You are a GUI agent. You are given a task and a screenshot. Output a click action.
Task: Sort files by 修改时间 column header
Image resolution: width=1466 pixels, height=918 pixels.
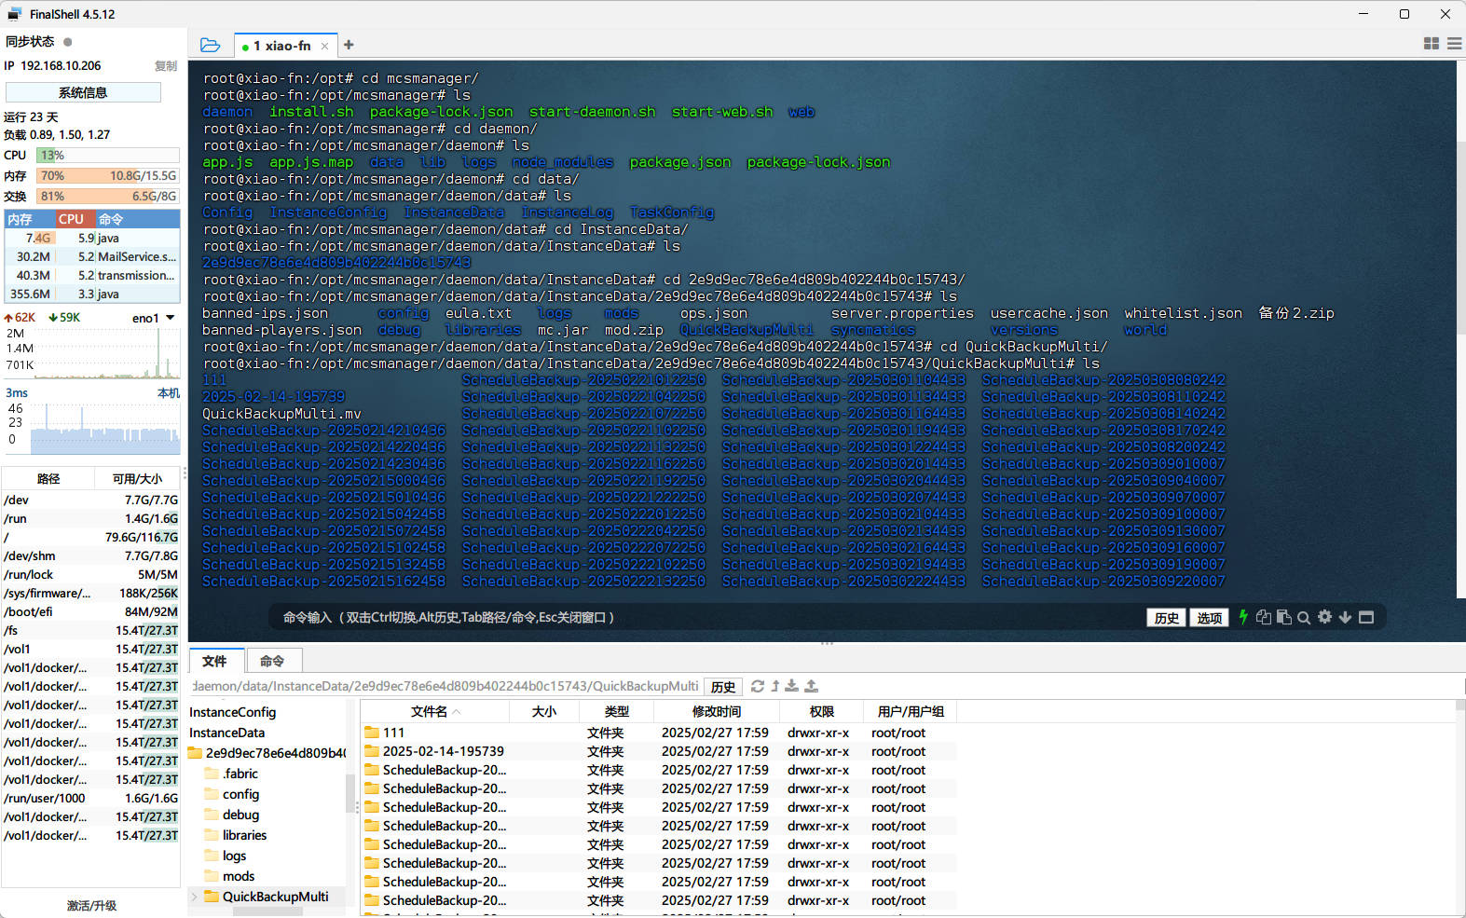[x=717, y=711]
